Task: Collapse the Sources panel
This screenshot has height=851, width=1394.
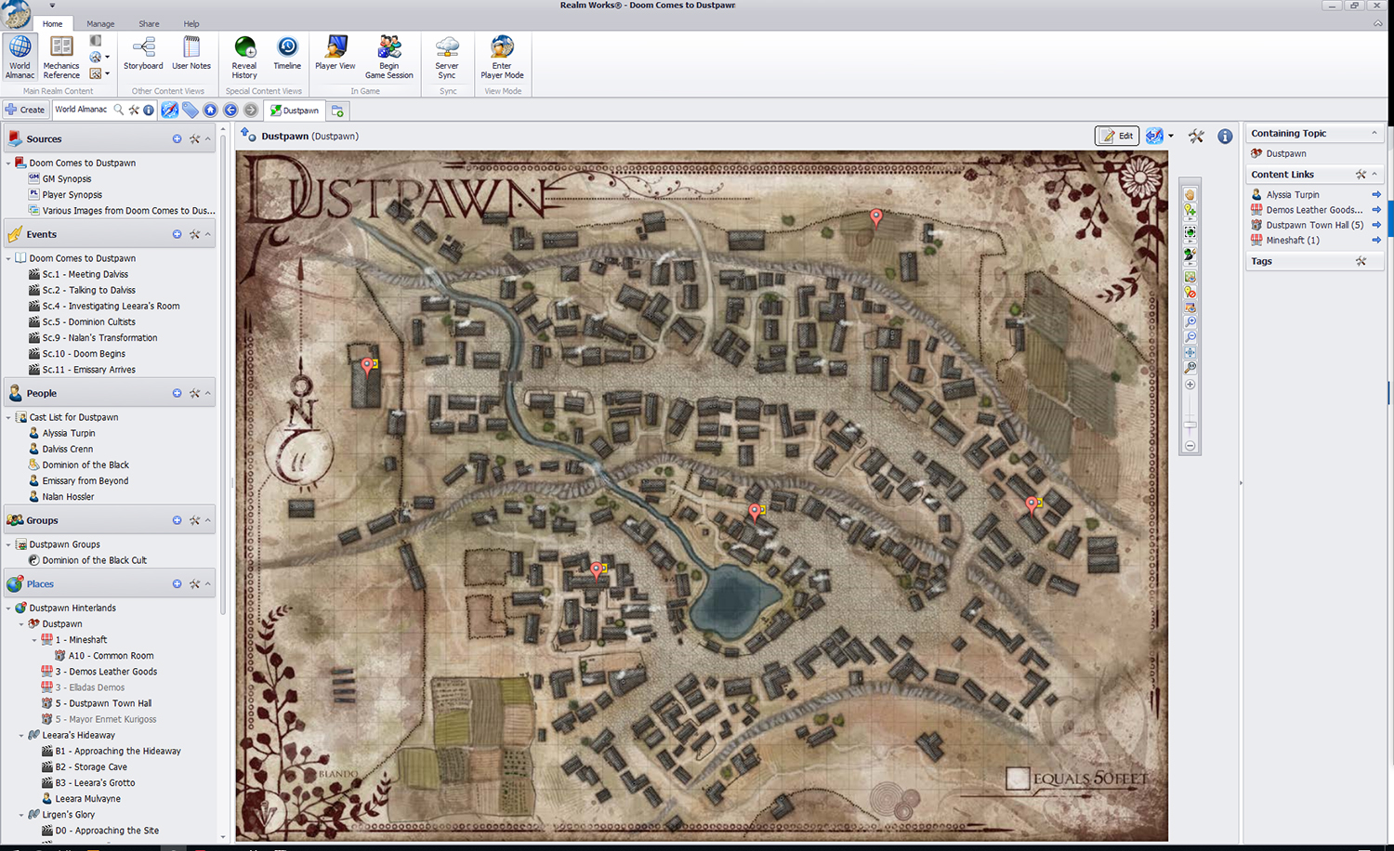Action: (207, 138)
